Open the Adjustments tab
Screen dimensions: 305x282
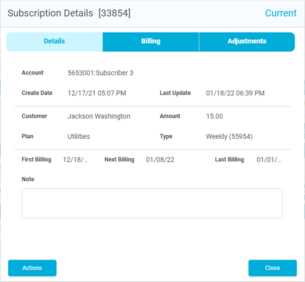247,42
